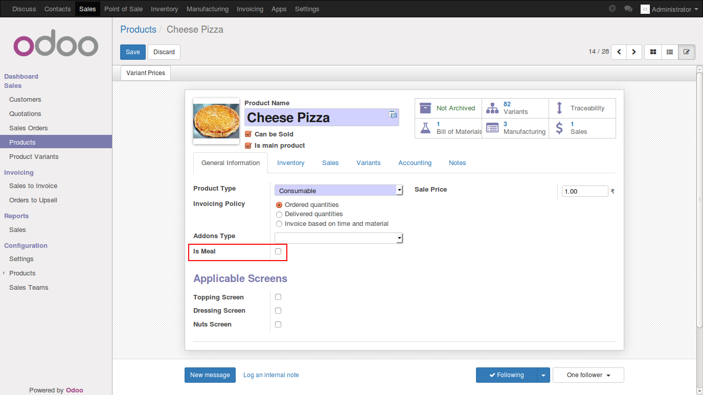Open the Manufacturing list icon
Screen dimensions: 703x395
coord(492,128)
